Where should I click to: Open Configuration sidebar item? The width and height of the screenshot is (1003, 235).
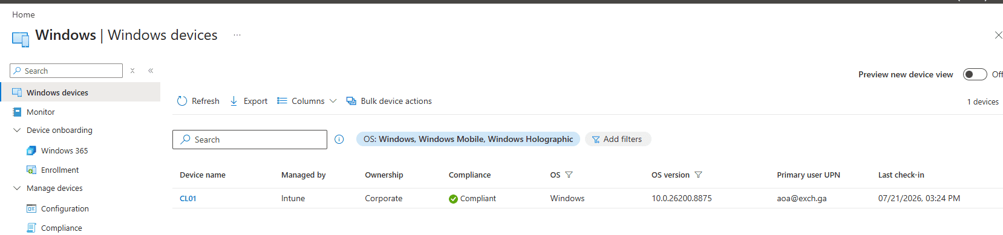click(x=65, y=208)
